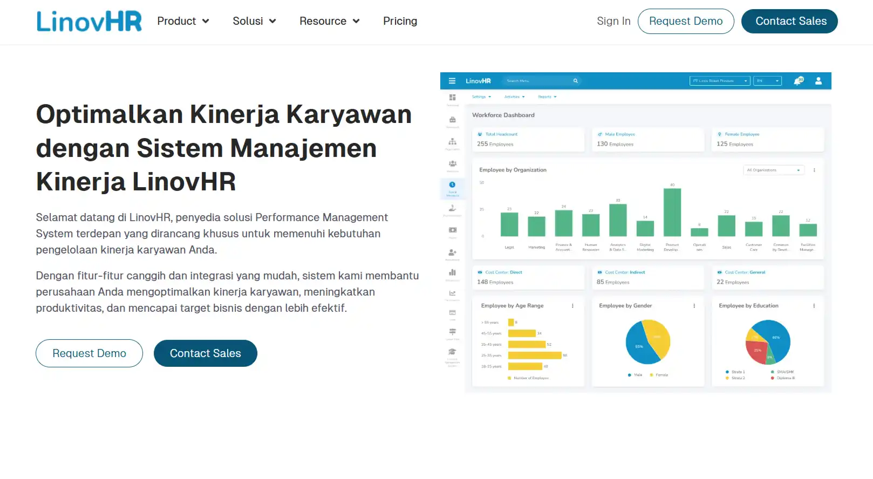Click the bar chart sidebar icon

[452, 273]
